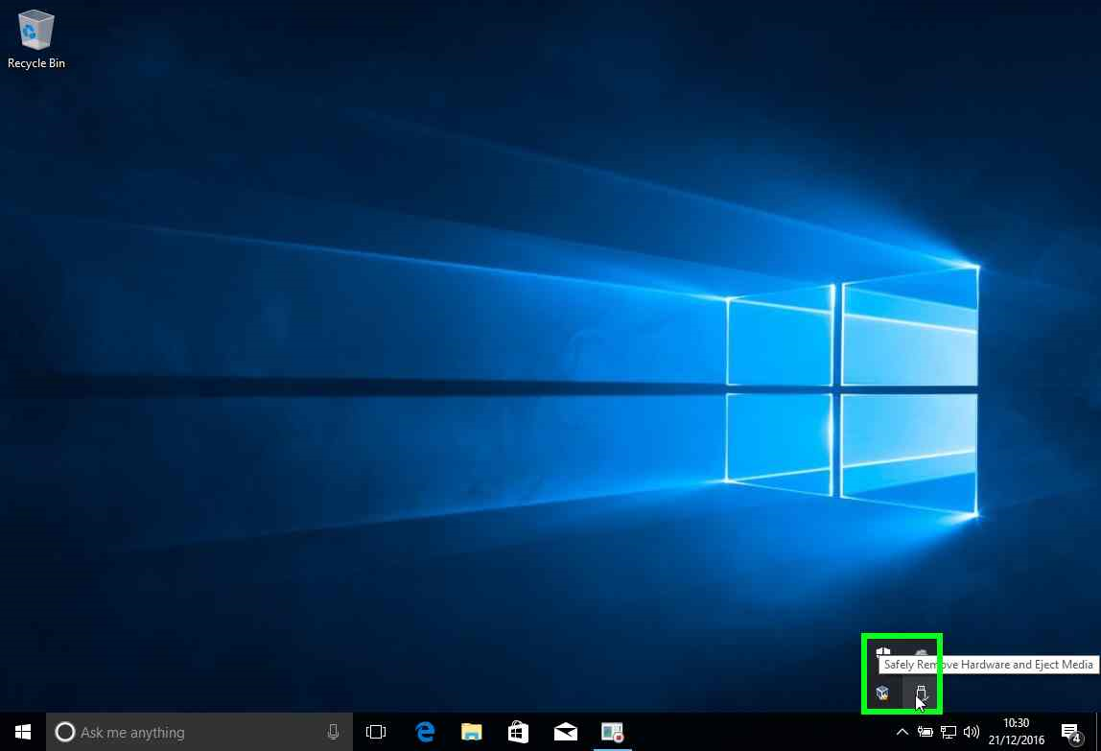Open File Explorer from the taskbar
The image size is (1101, 751).
(x=472, y=732)
